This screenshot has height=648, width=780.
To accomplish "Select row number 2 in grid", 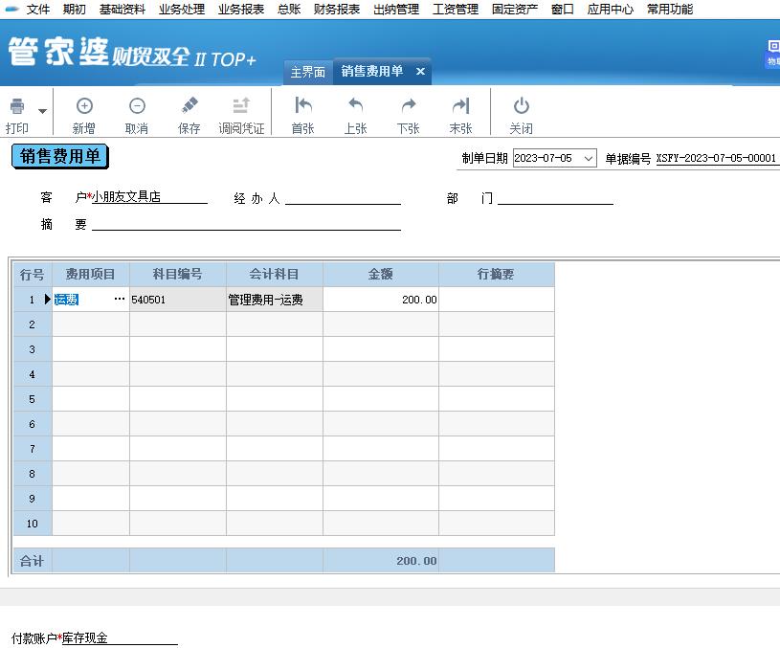I will [x=33, y=324].
